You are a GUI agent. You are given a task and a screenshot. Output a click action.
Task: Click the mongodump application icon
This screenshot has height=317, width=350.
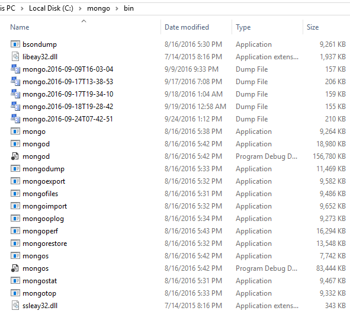15,169
